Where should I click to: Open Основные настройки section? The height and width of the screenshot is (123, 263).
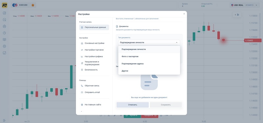[94, 43]
